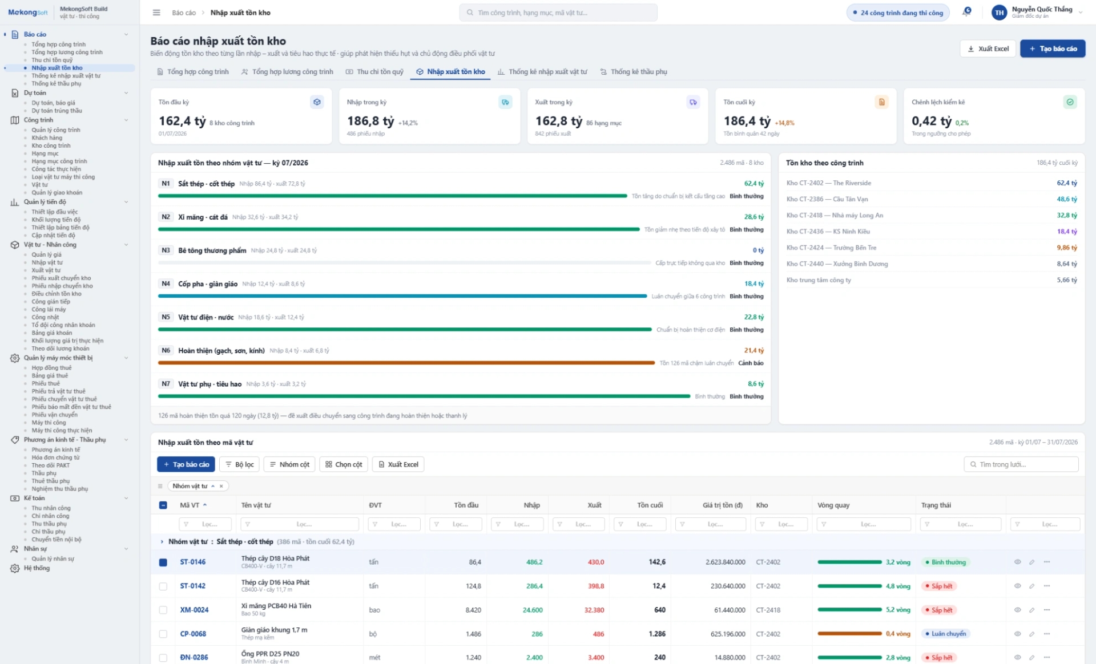
Task: Toggle the select-all header checkbox
Action: (163, 505)
